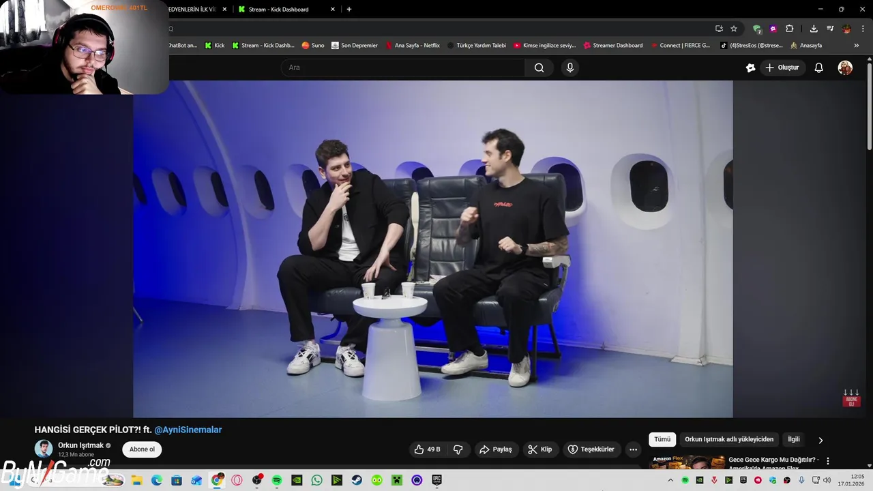Open Steam from taskbar

click(x=357, y=480)
